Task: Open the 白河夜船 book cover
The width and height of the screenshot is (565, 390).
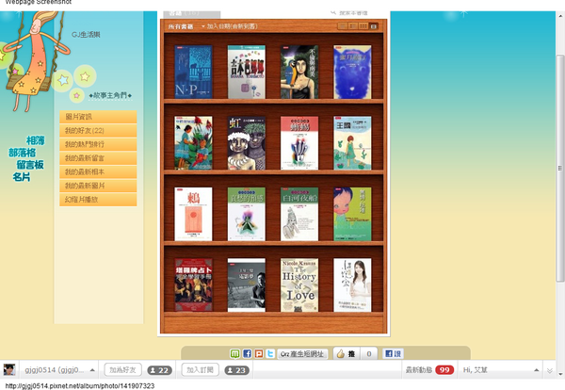Action: pyautogui.click(x=299, y=214)
